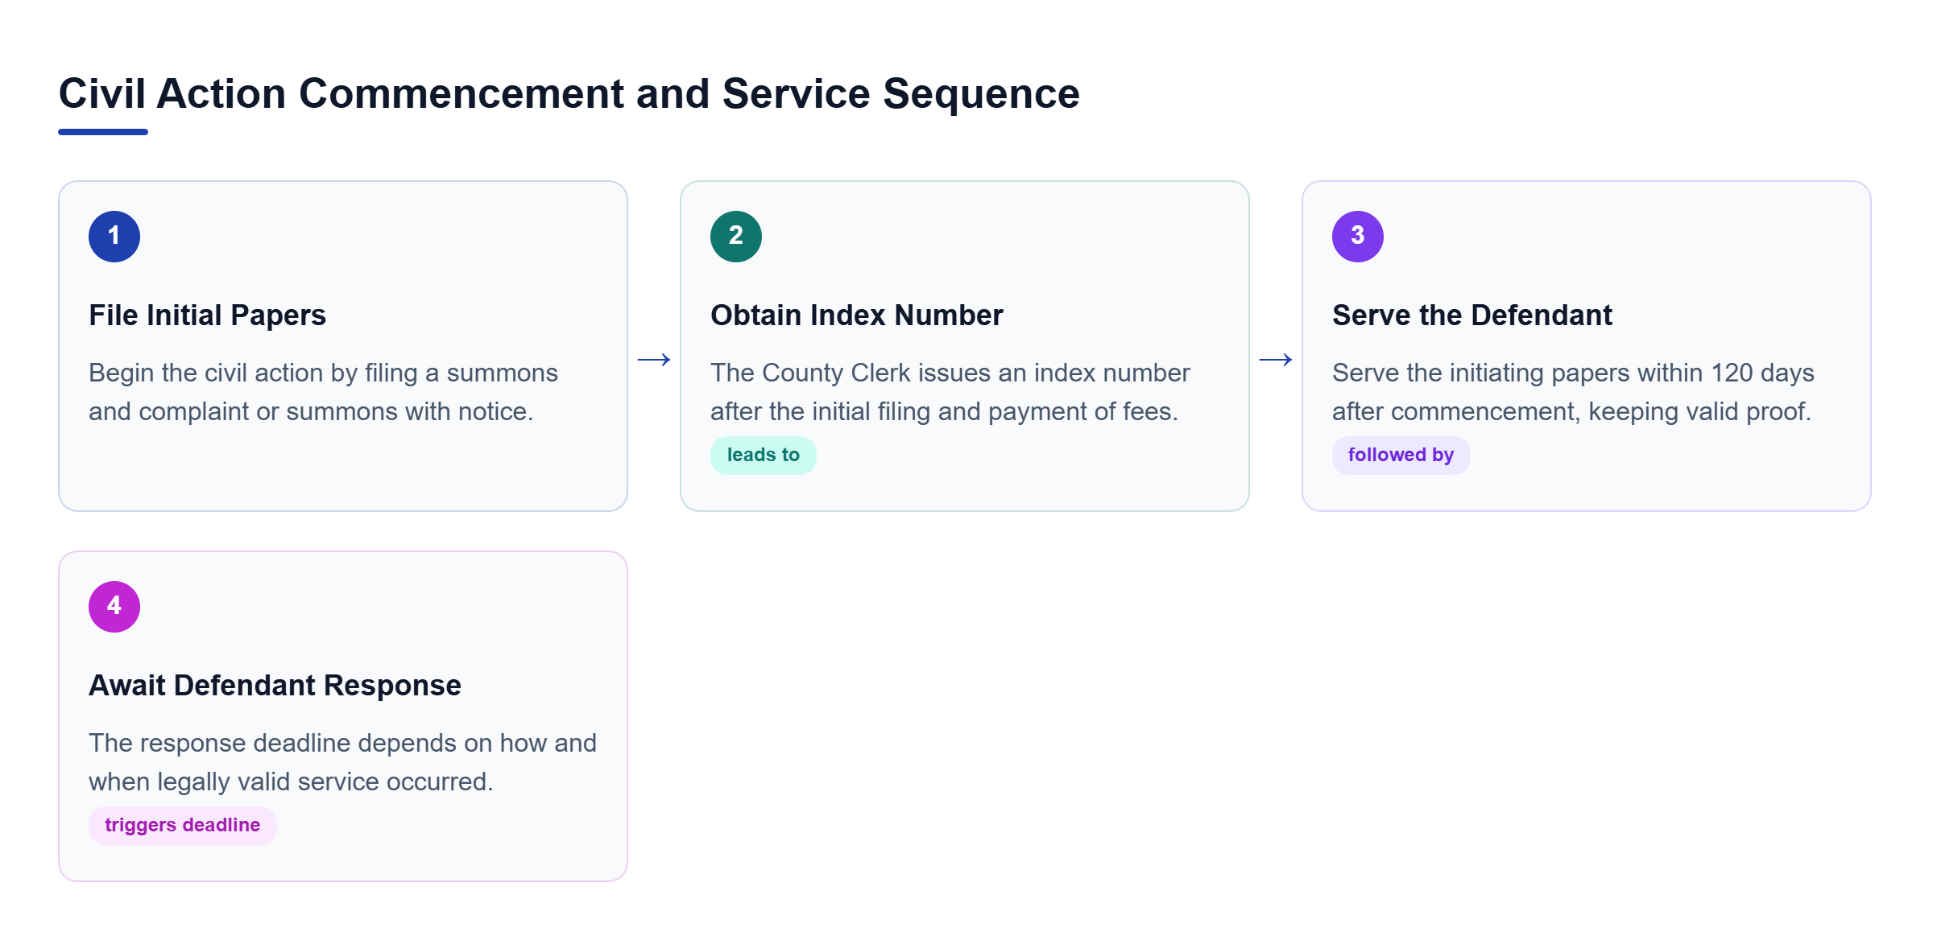Click the text 'Serve the initiating papers within 120 days'

click(1573, 373)
